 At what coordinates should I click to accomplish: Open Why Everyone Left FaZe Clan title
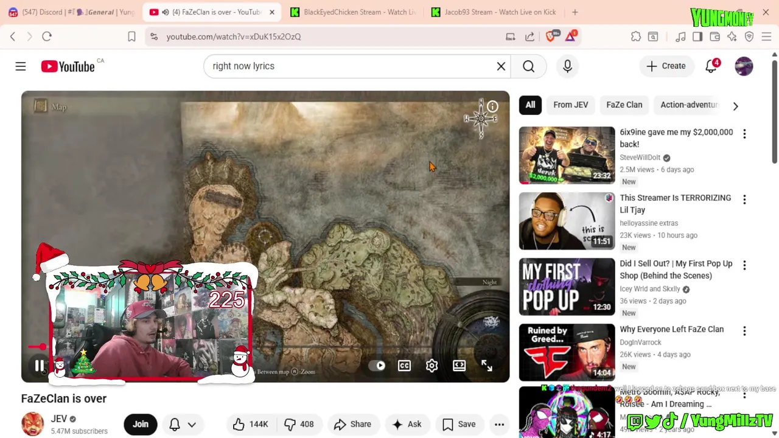671,329
